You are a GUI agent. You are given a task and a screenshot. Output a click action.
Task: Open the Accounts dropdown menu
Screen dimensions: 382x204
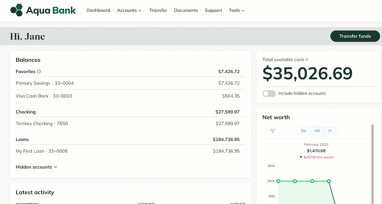(x=129, y=10)
